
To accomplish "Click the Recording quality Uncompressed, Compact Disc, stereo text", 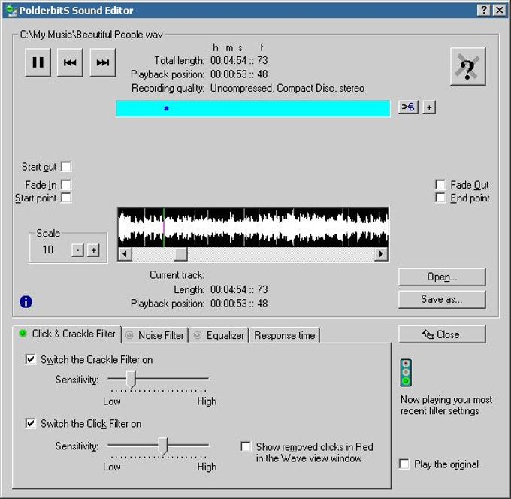I will pyautogui.click(x=287, y=89).
